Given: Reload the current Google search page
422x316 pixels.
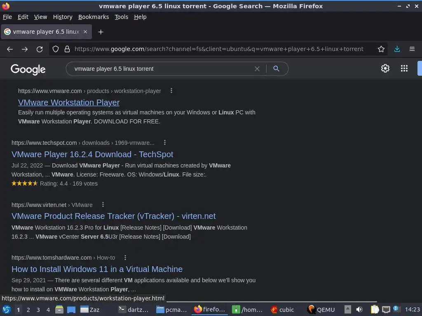Looking at the screenshot, I should (x=40, y=49).
